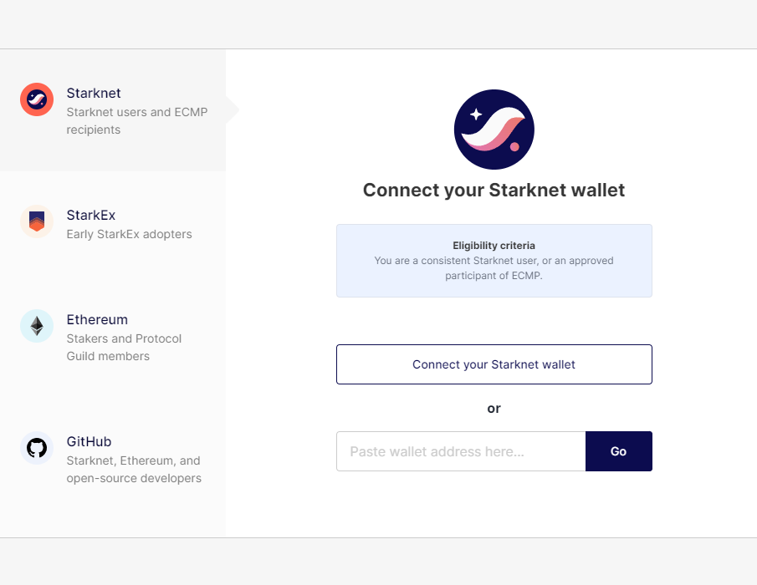Open the Ethereum tab
The width and height of the screenshot is (757, 585).
[x=97, y=319]
